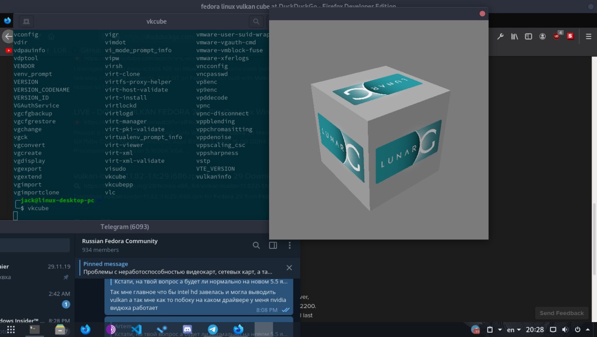Open Tor Browser taskbar icon

(x=111, y=330)
